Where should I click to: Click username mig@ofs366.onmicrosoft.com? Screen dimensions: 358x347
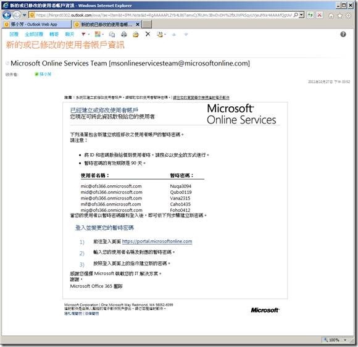pos(112,210)
